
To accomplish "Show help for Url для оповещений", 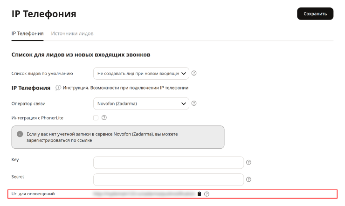I will [x=207, y=194].
